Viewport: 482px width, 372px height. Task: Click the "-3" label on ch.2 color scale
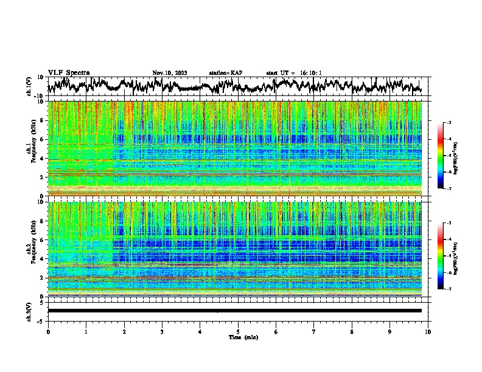point(449,223)
